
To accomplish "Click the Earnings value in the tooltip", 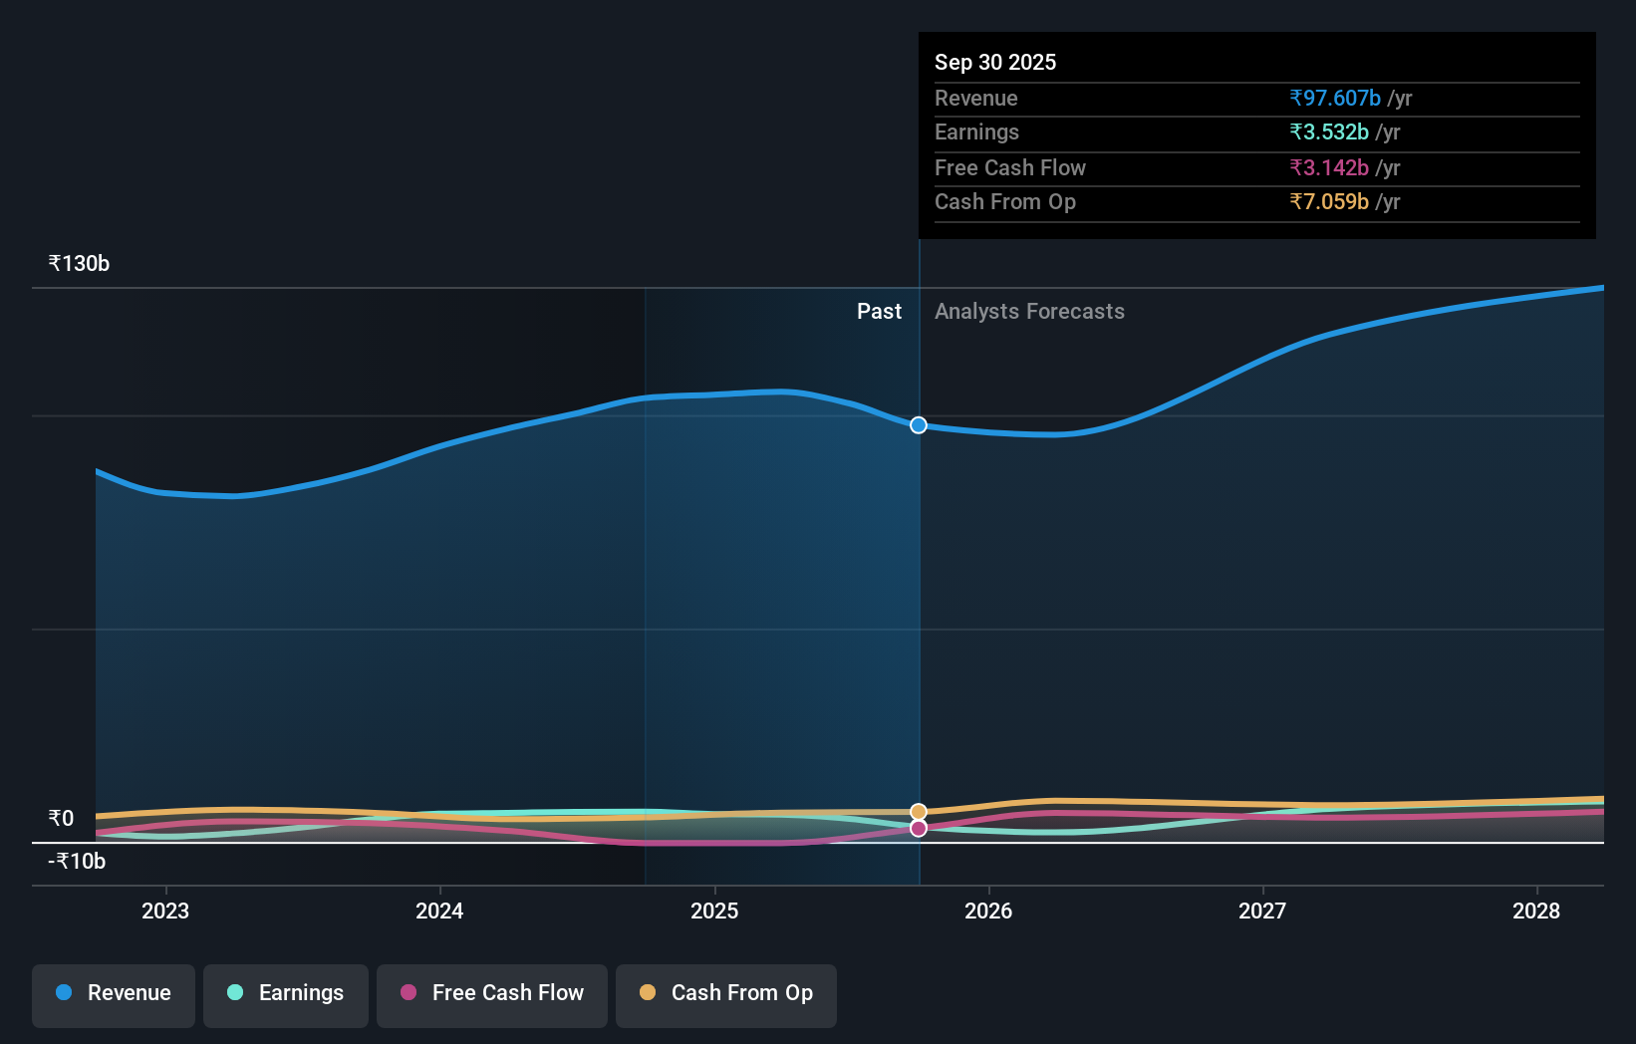I will click(1331, 132).
